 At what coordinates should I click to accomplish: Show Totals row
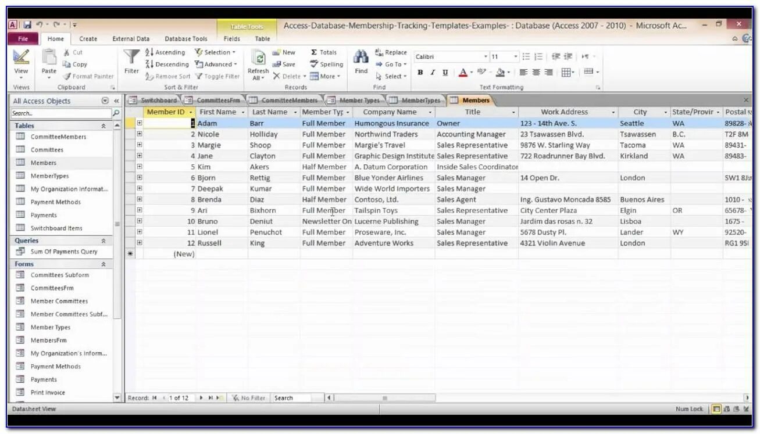(323, 52)
